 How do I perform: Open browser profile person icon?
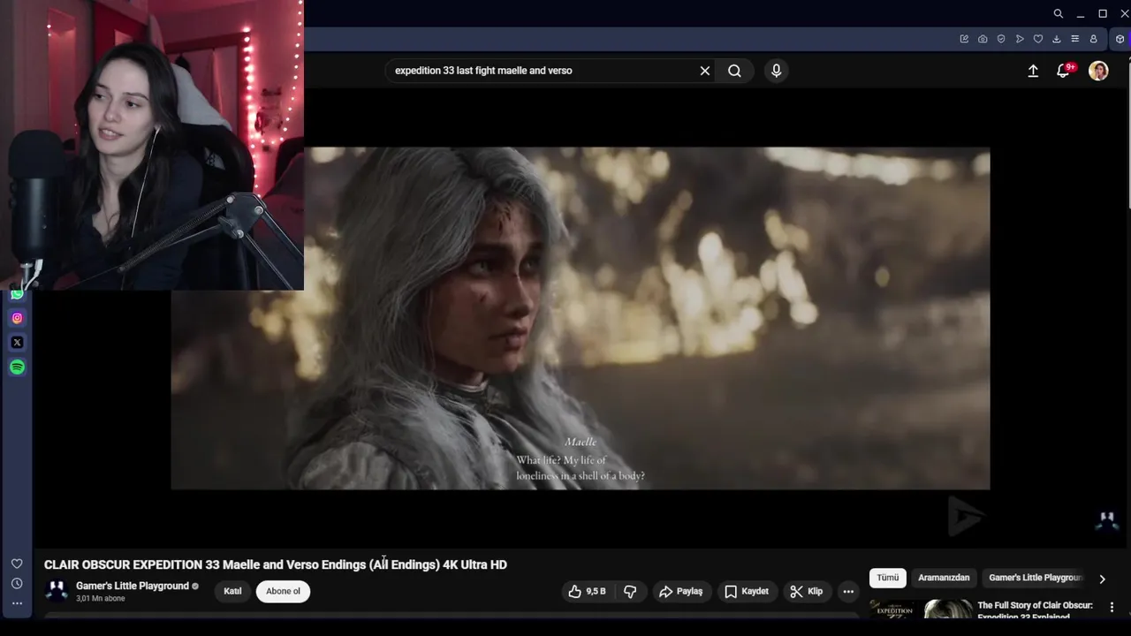click(x=1093, y=39)
